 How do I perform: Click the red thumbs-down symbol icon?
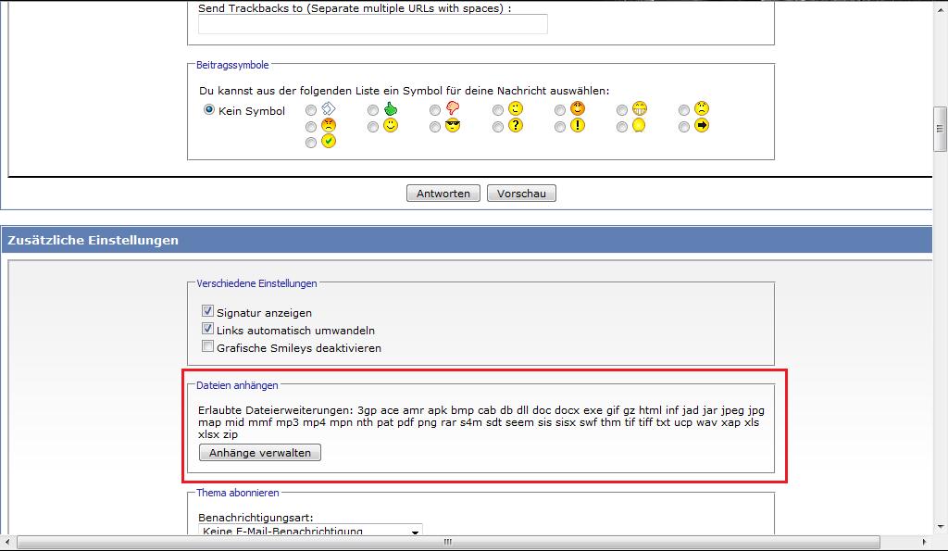[x=452, y=109]
